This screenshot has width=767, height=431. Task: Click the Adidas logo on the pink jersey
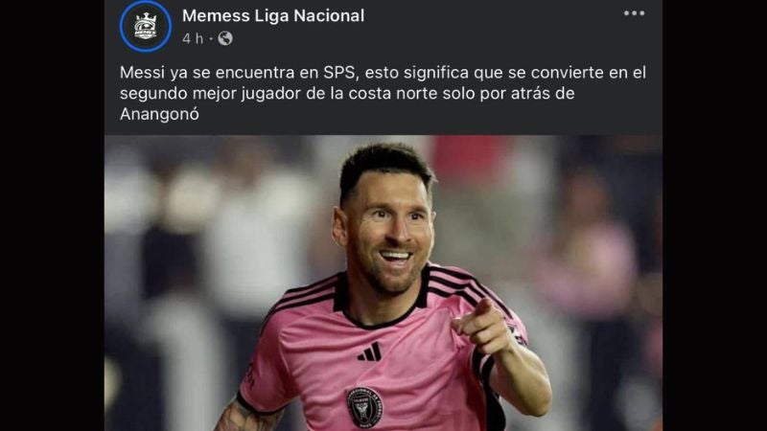coord(370,352)
